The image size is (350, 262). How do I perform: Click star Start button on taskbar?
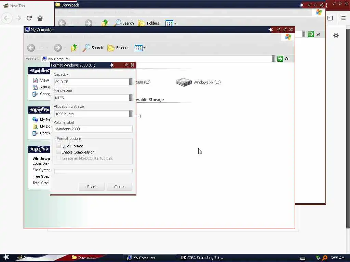(6, 257)
